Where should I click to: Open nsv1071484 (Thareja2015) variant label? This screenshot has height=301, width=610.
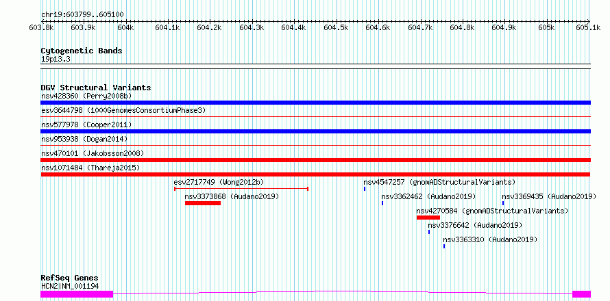[x=90, y=168]
